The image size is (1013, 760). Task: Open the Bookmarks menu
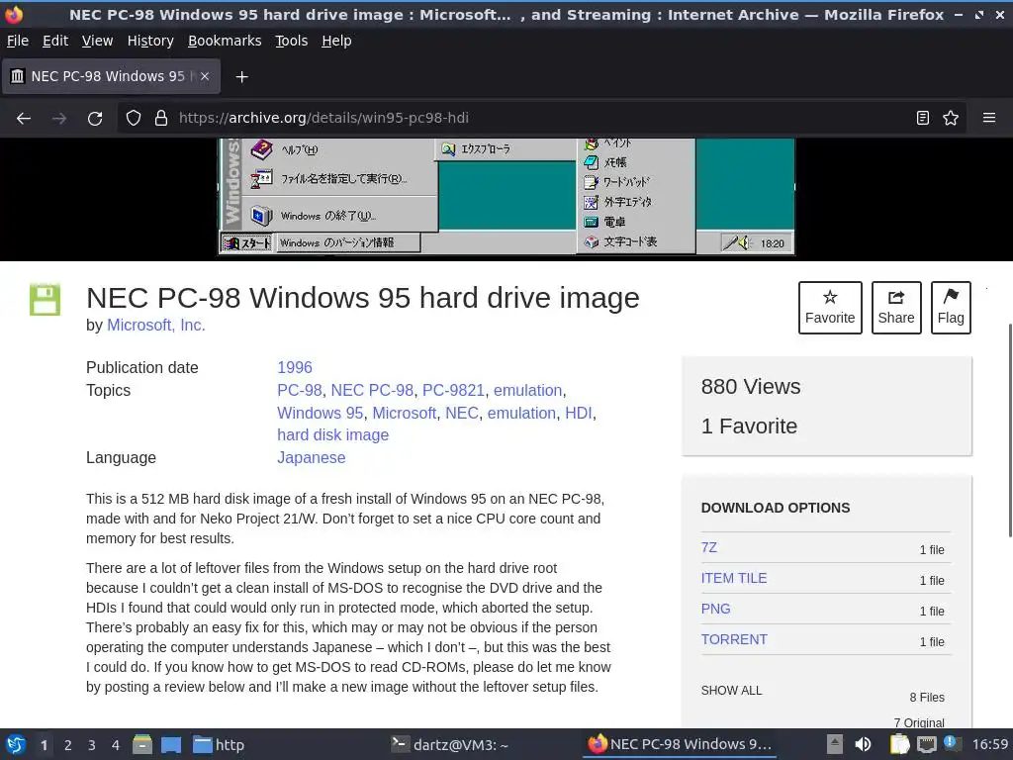[x=225, y=41]
